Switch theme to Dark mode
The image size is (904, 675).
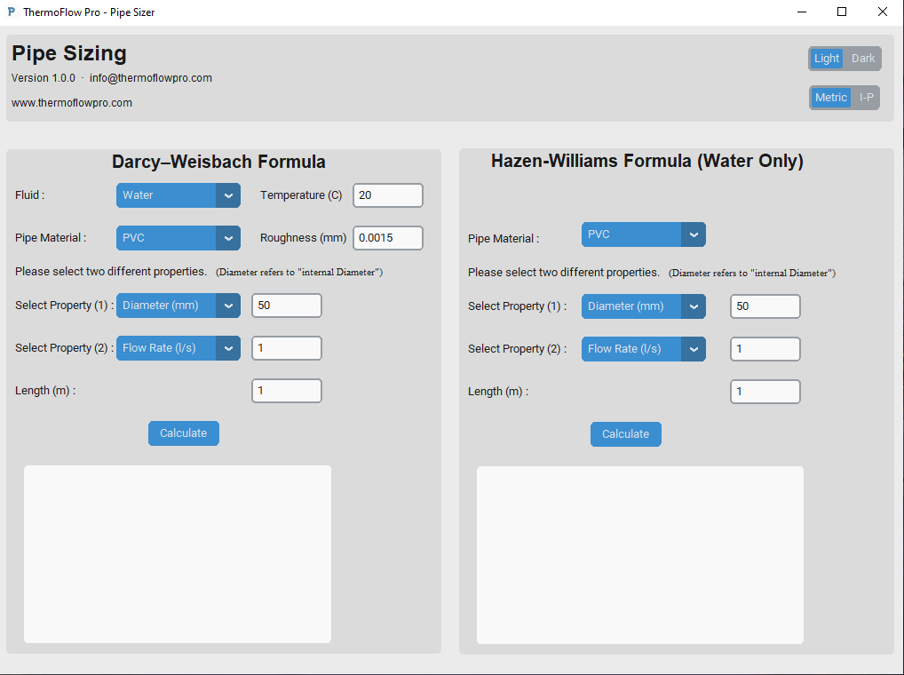point(863,59)
